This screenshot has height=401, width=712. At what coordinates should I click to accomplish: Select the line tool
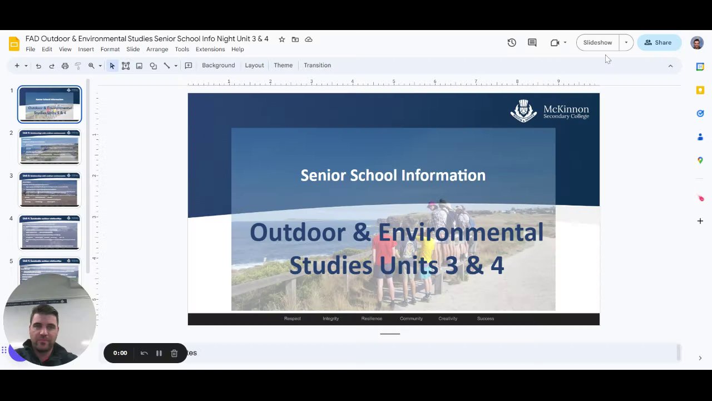pos(166,66)
